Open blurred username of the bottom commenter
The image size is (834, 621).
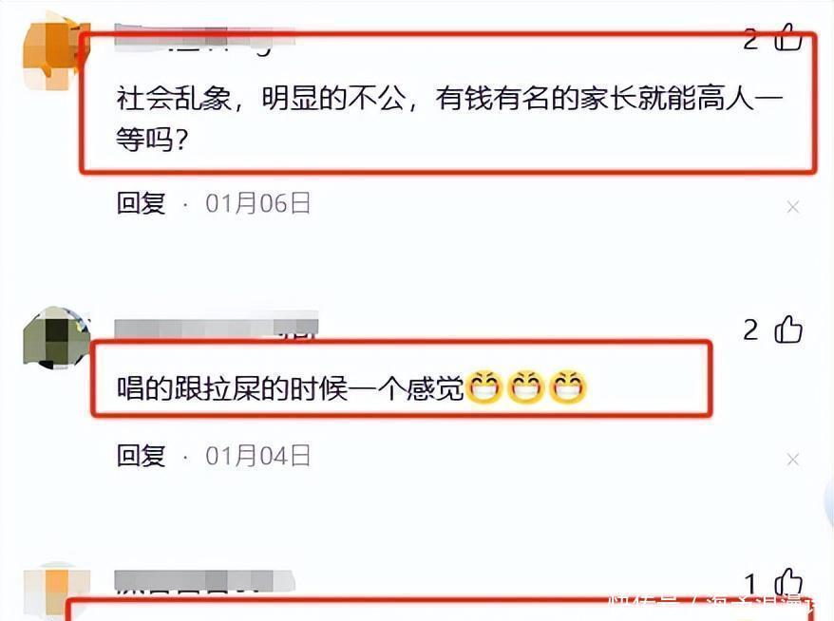[204, 580]
